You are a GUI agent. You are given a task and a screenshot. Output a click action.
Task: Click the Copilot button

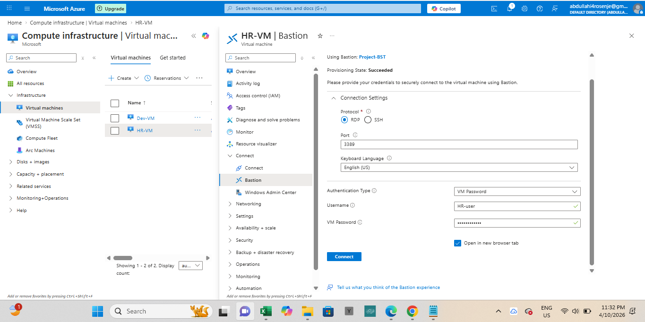pos(444,8)
